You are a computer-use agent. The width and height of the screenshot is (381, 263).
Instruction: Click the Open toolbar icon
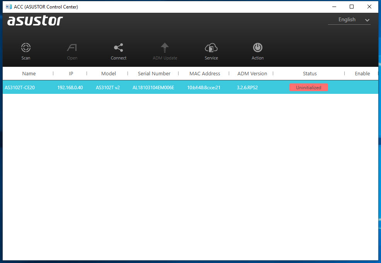72,48
